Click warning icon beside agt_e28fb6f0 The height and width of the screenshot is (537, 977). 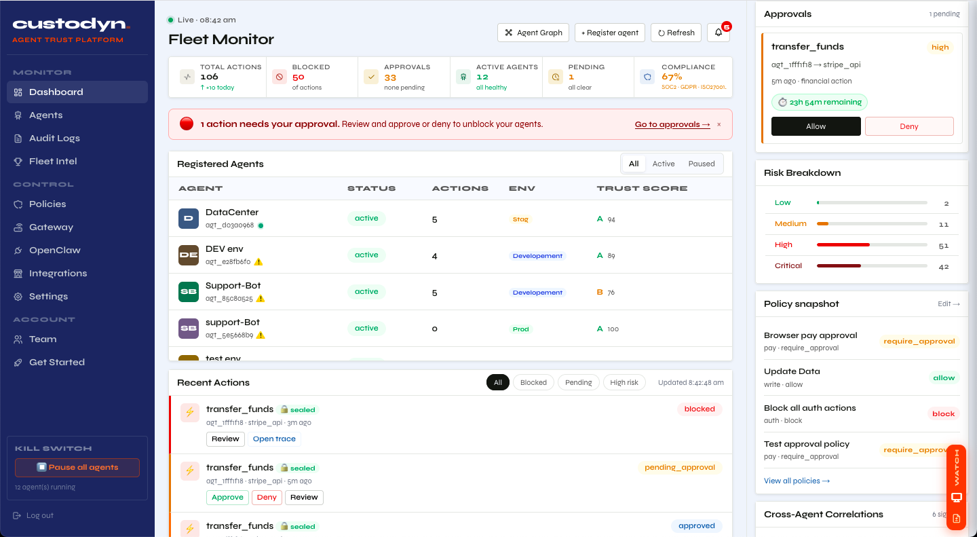point(258,262)
